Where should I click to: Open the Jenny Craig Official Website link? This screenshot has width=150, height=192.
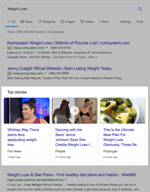pos(60,68)
